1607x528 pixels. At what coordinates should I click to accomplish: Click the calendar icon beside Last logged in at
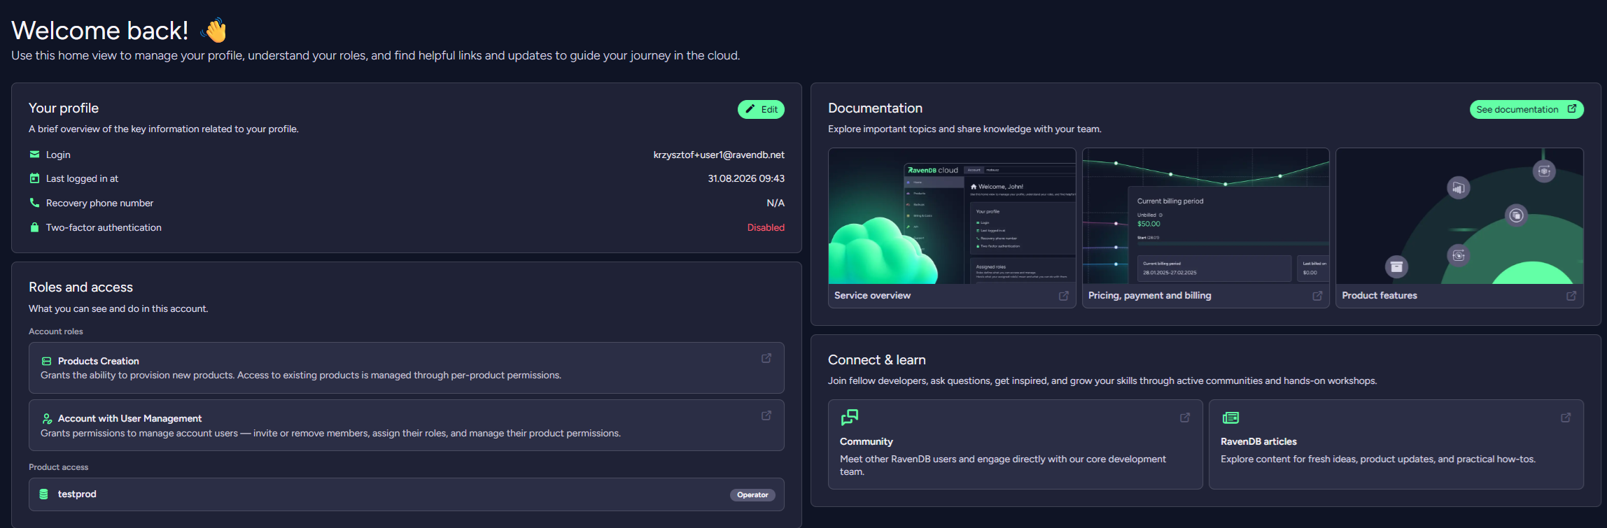click(34, 178)
